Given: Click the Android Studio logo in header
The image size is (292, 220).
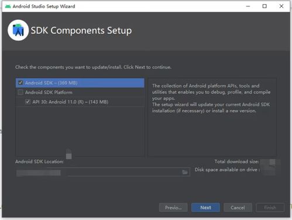Looking at the screenshot, I should pos(18,30).
